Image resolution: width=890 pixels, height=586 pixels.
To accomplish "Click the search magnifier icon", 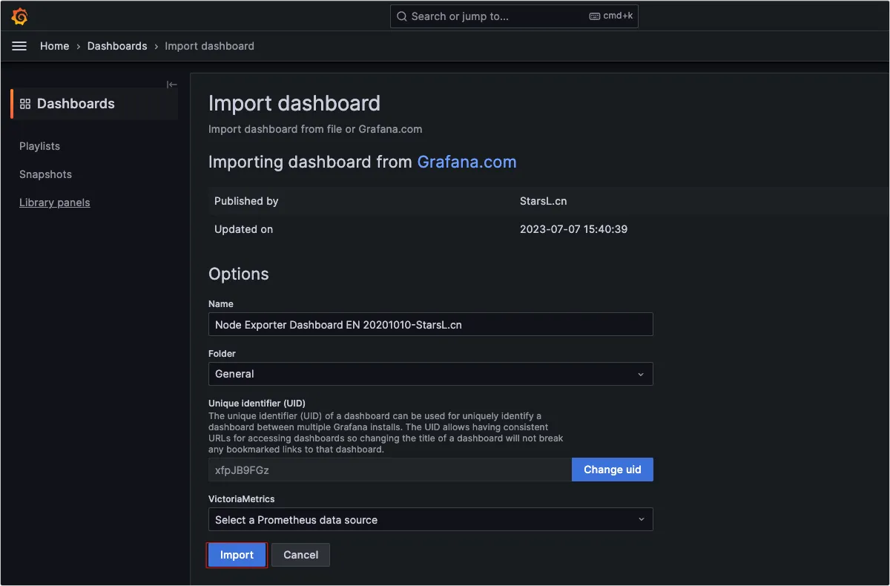I will tap(401, 16).
